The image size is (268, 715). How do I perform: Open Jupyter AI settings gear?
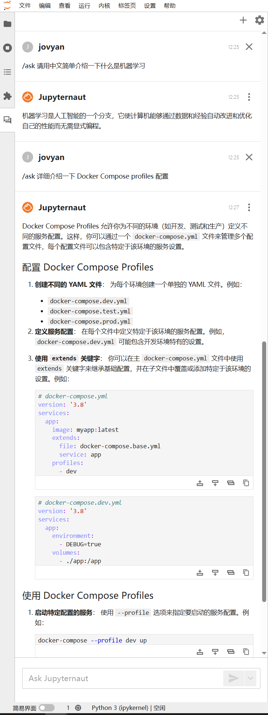pos(260,20)
